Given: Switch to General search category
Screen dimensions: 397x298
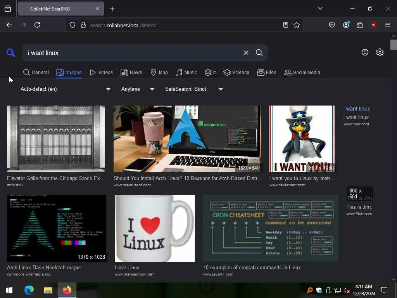Looking at the screenshot, I should click(36, 73).
